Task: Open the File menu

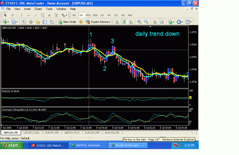Action: (8, 9)
